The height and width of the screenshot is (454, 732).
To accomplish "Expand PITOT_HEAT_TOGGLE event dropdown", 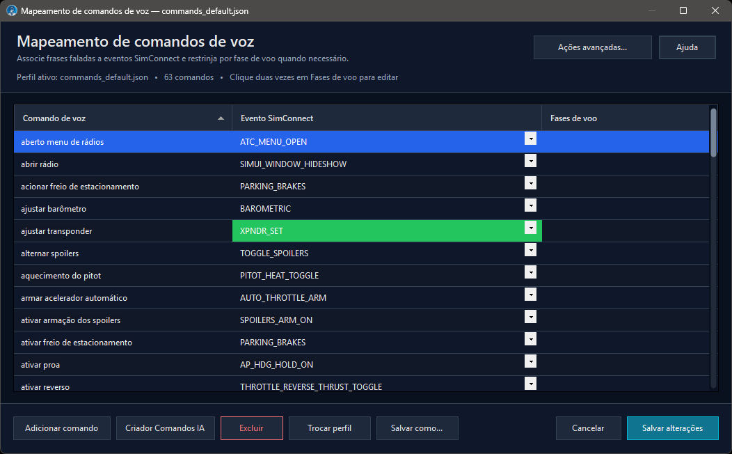I will 530,272.
